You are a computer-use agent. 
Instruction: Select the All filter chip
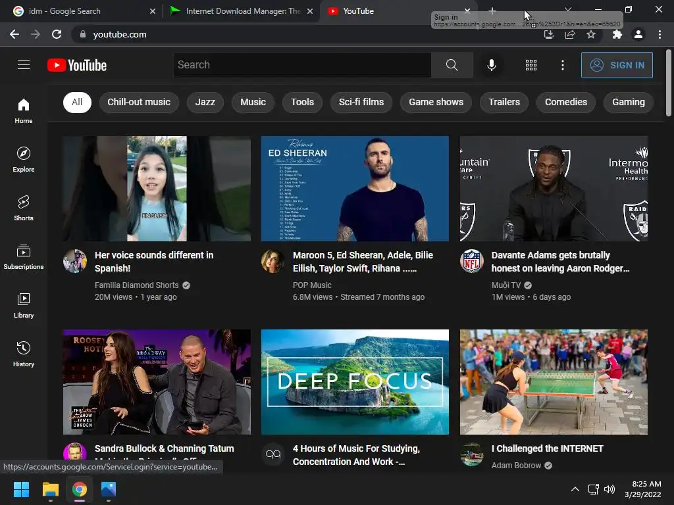coord(78,102)
